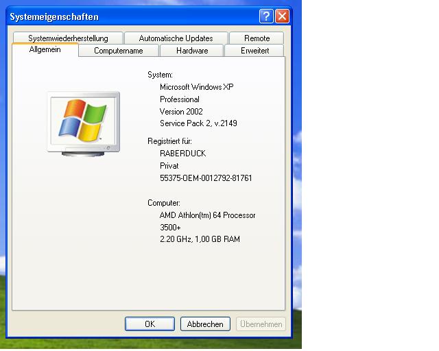Click the Windows XP logo monitor image
The height and width of the screenshot is (351, 439).
tap(84, 123)
